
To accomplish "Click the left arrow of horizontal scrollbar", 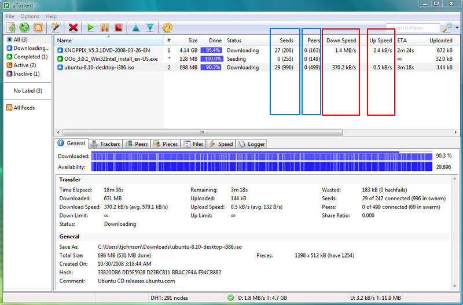I will click(x=58, y=133).
